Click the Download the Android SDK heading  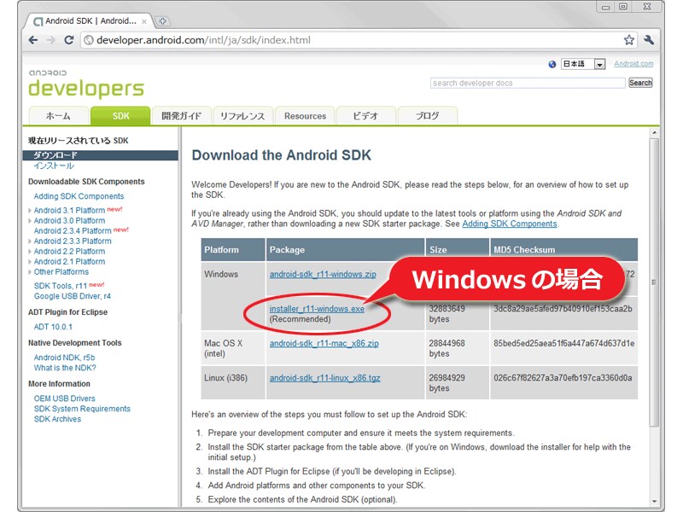(x=282, y=155)
